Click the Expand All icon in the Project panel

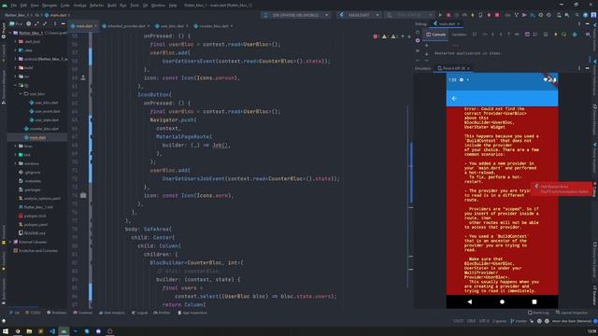point(37,23)
